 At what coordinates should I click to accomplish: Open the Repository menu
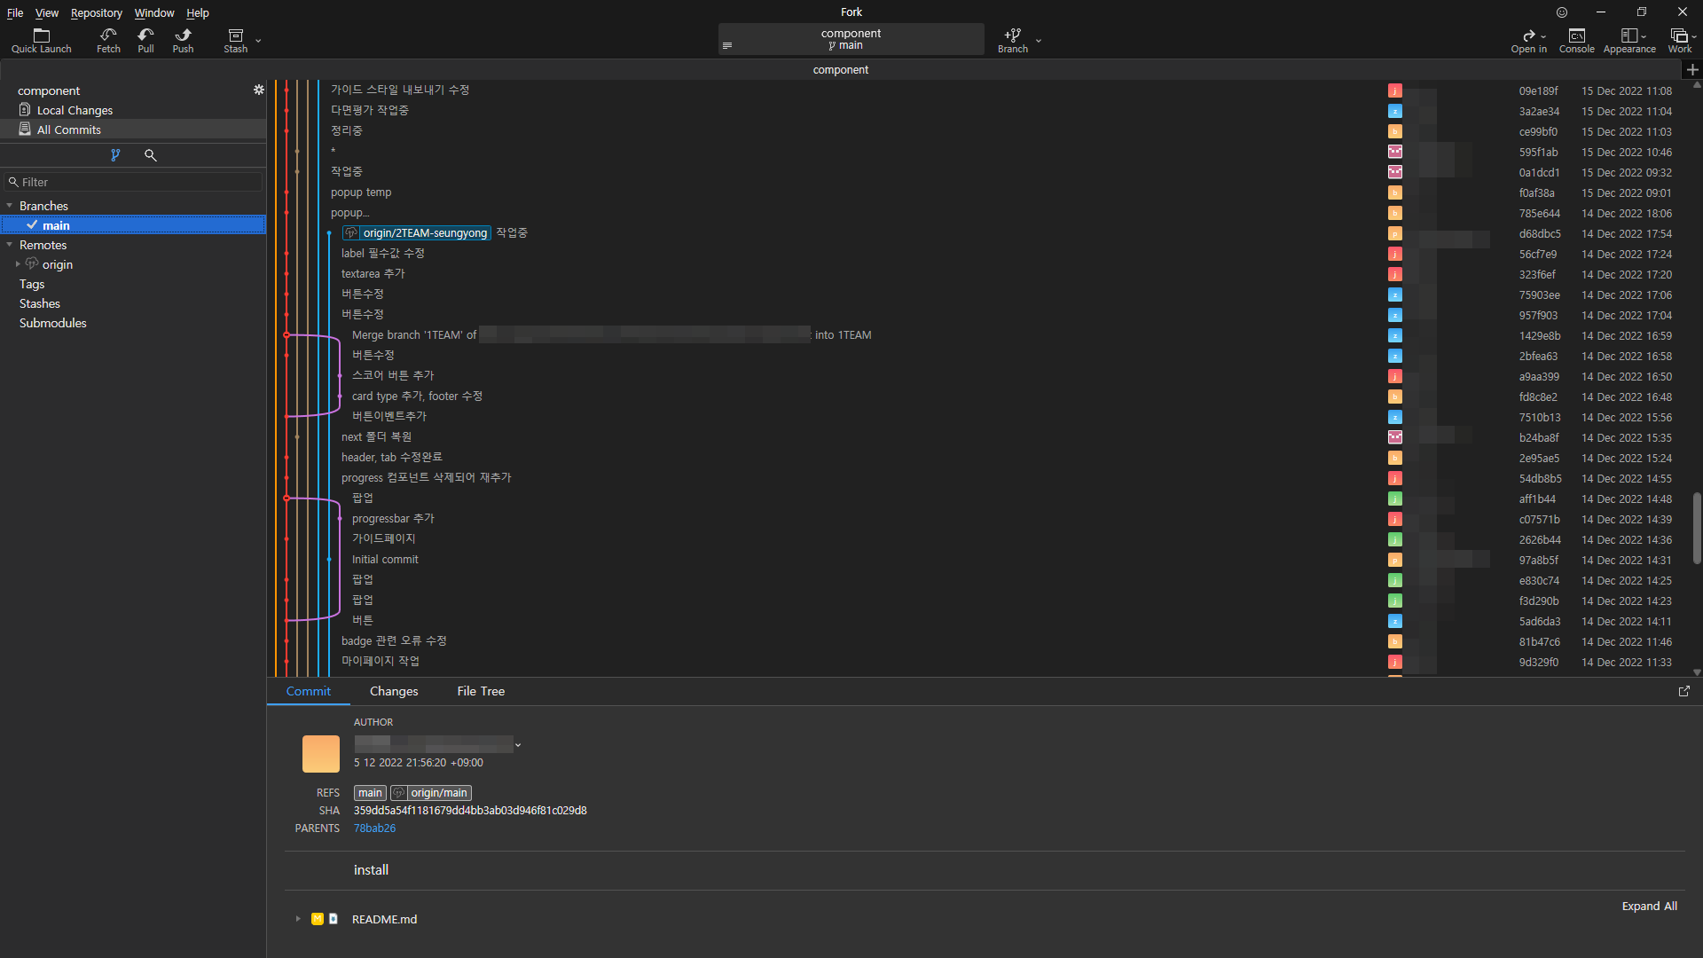pos(96,12)
